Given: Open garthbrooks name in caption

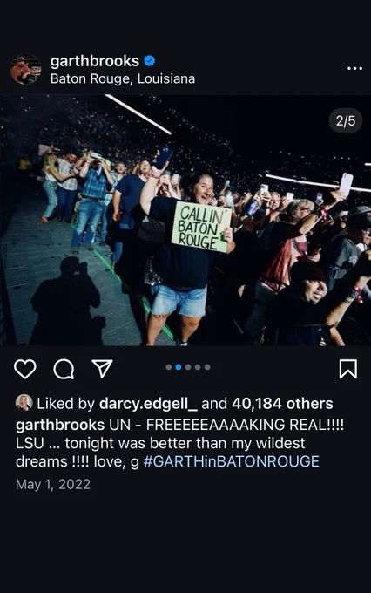Looking at the screenshot, I should coord(60,425).
